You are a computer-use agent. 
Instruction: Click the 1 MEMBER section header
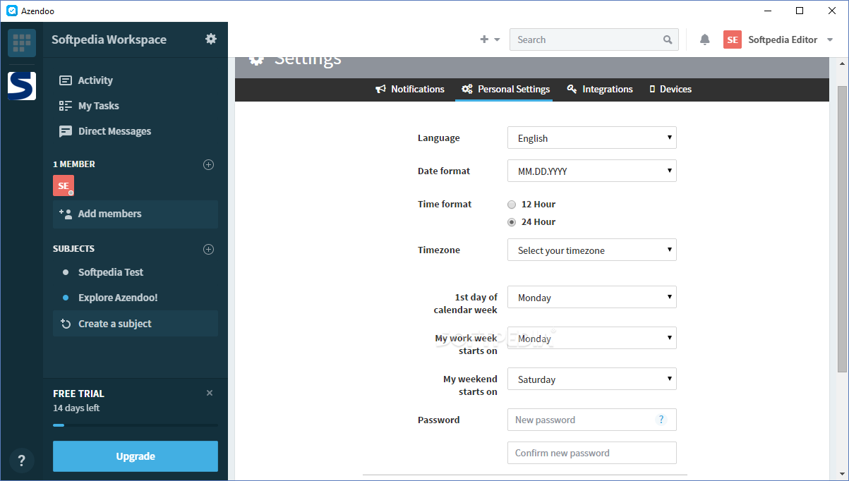(x=74, y=164)
